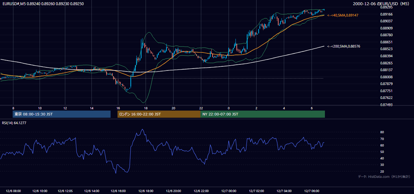This screenshot has height=194, width=414.
Task: Click the 0.87879 price axis label
Action: [x=386, y=84]
